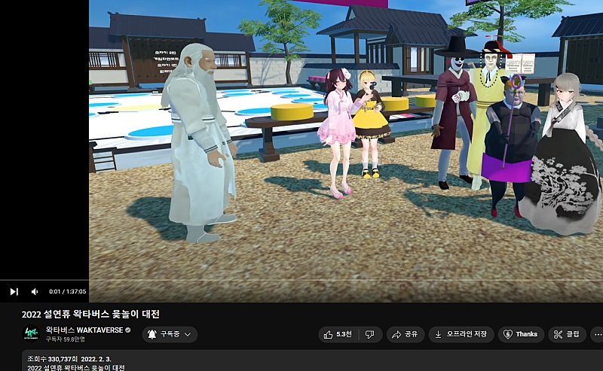
Task: Click the 구독자 59.8만명 subscriber count
Action: [66, 339]
